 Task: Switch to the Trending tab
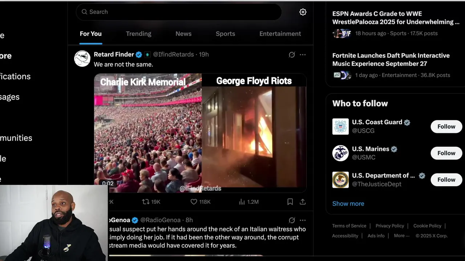pyautogui.click(x=138, y=34)
